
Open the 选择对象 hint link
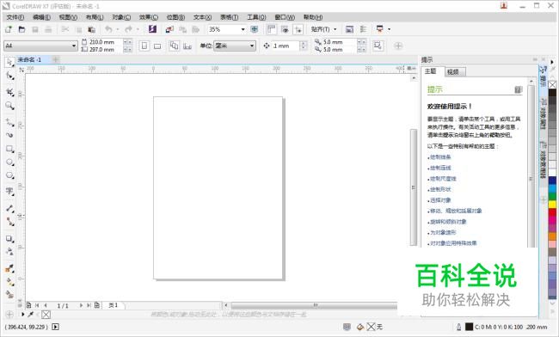click(440, 200)
